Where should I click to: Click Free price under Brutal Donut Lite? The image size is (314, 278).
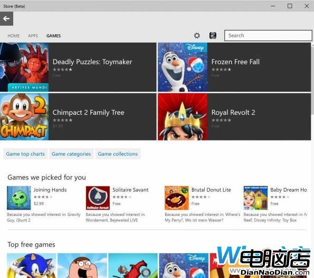coord(195,204)
